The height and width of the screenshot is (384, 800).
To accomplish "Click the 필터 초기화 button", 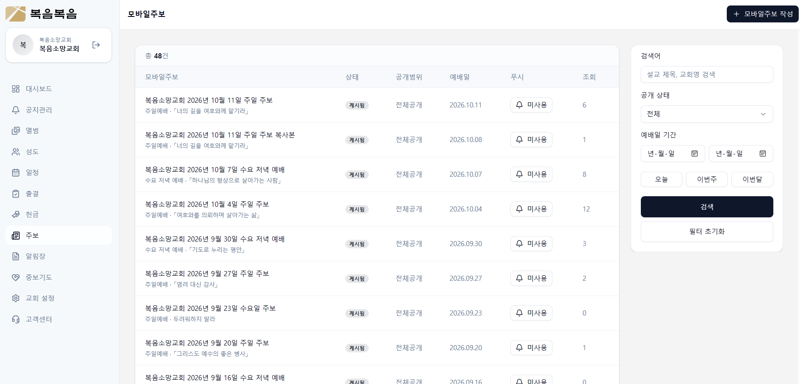I will coord(707,231).
